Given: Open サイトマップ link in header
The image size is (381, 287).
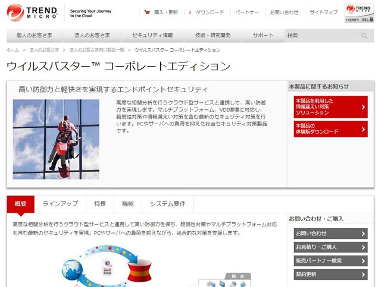Looking at the screenshot, I should point(324,12).
